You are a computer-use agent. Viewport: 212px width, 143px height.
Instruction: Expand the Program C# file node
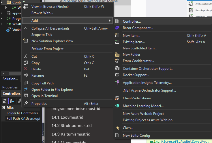tap(2, 19)
